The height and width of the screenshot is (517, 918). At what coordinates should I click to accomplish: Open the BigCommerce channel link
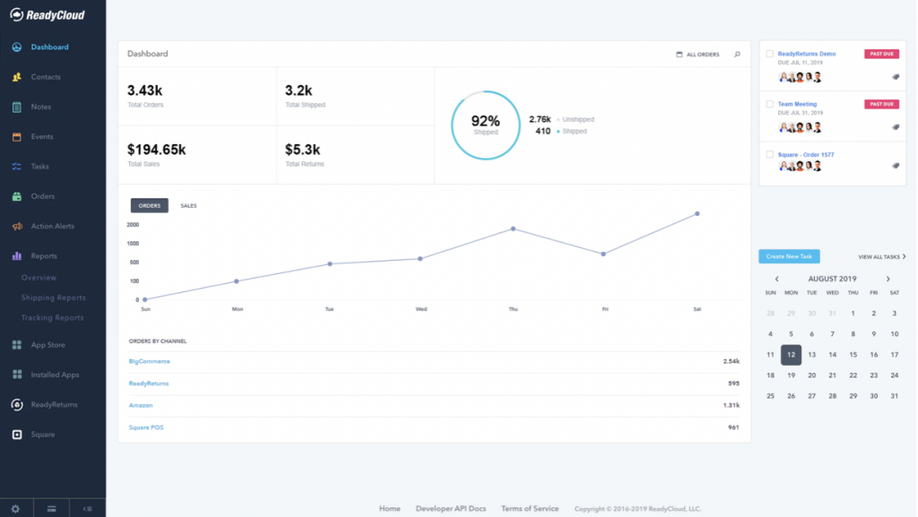pyautogui.click(x=150, y=362)
